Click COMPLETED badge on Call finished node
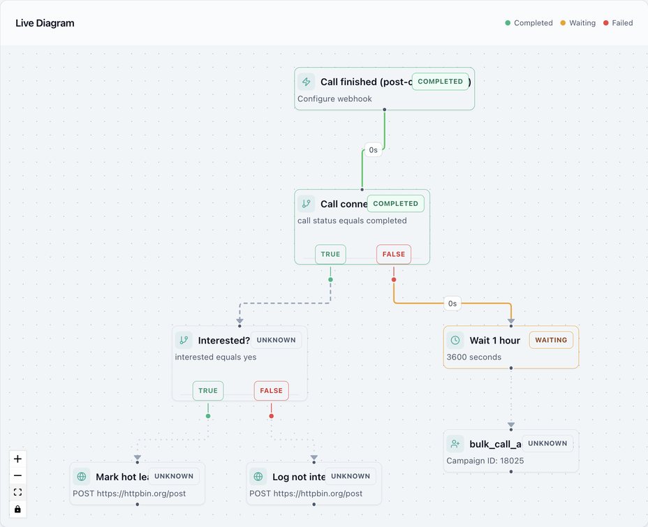648x527 pixels. tap(440, 82)
